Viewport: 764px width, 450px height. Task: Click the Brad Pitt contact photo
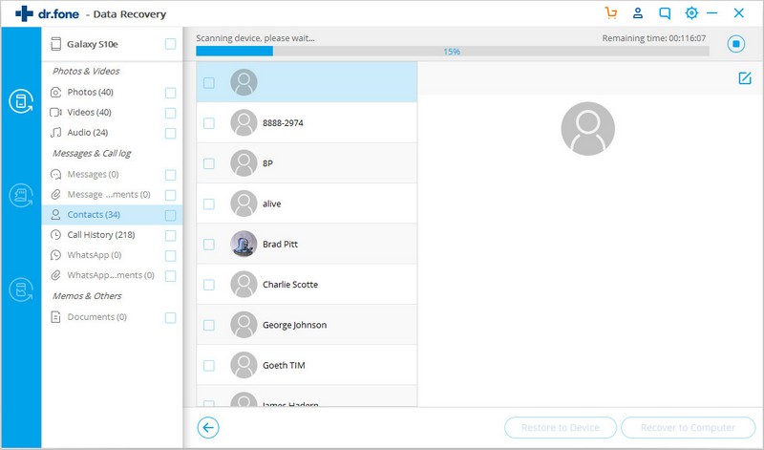[244, 244]
